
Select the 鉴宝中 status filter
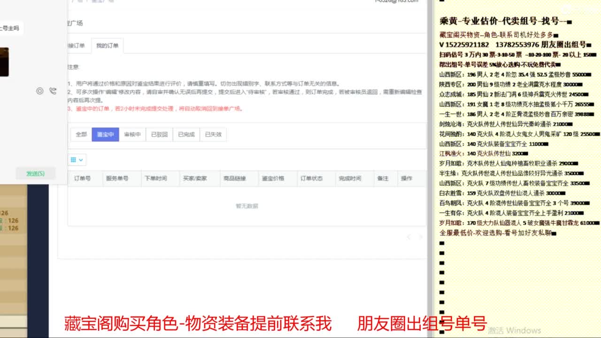coord(105,134)
